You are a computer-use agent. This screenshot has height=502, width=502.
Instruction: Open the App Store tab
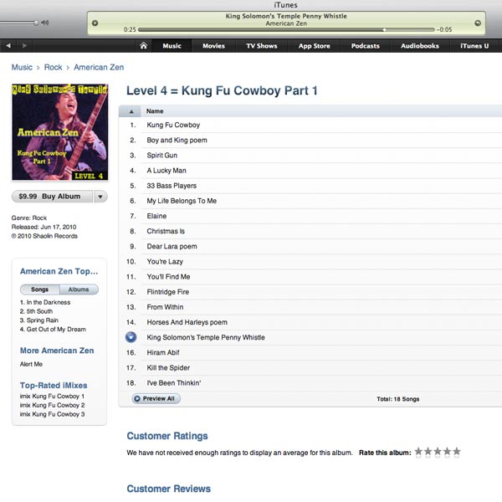point(314,46)
